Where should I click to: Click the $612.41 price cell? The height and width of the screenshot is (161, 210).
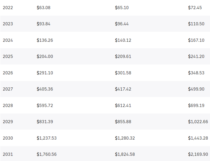[x=123, y=105]
